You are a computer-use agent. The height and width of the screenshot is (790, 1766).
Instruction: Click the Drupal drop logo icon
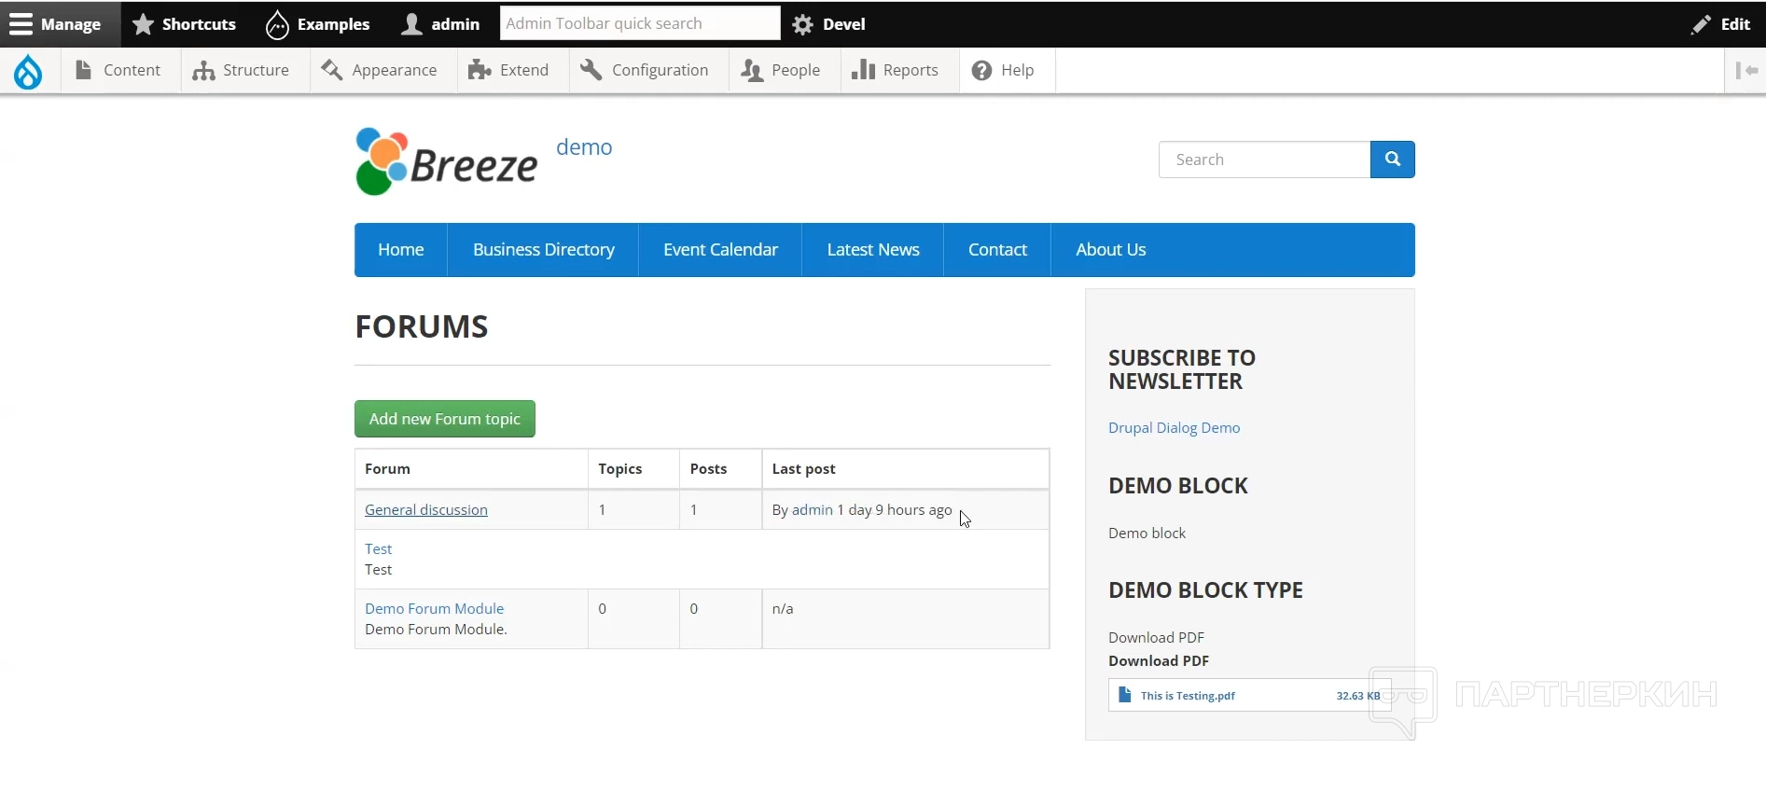[x=28, y=71]
